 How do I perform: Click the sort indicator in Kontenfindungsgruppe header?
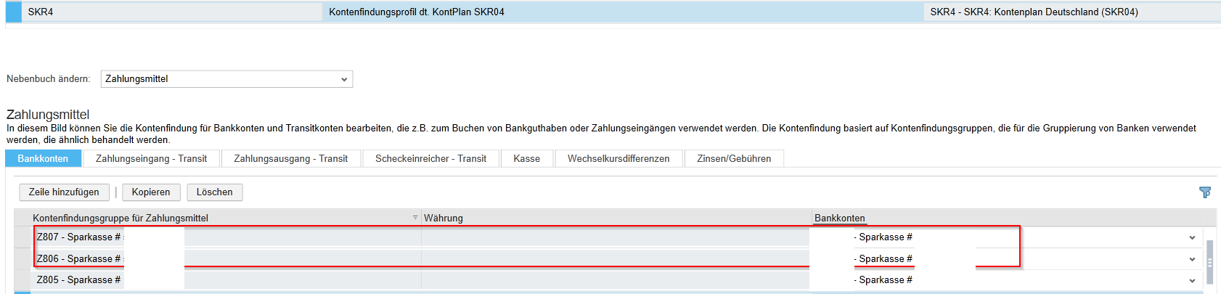click(x=415, y=218)
